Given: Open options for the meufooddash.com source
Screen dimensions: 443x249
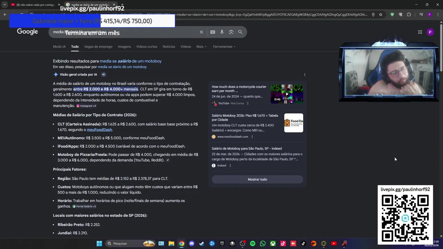Looking at the screenshot, I should coord(252,137).
